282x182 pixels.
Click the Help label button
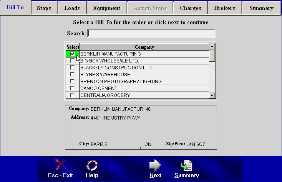(92, 175)
